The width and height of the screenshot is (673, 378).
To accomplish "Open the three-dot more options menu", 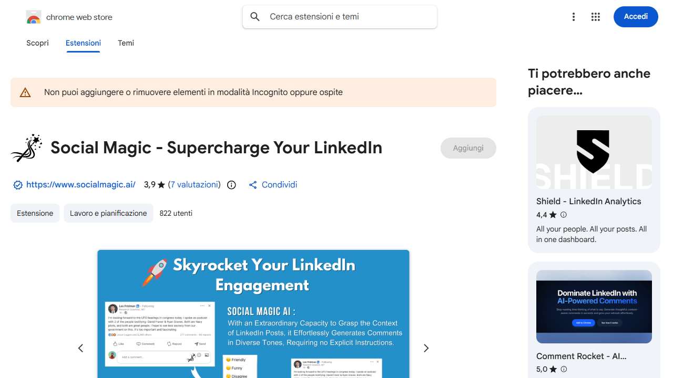I will point(574,17).
